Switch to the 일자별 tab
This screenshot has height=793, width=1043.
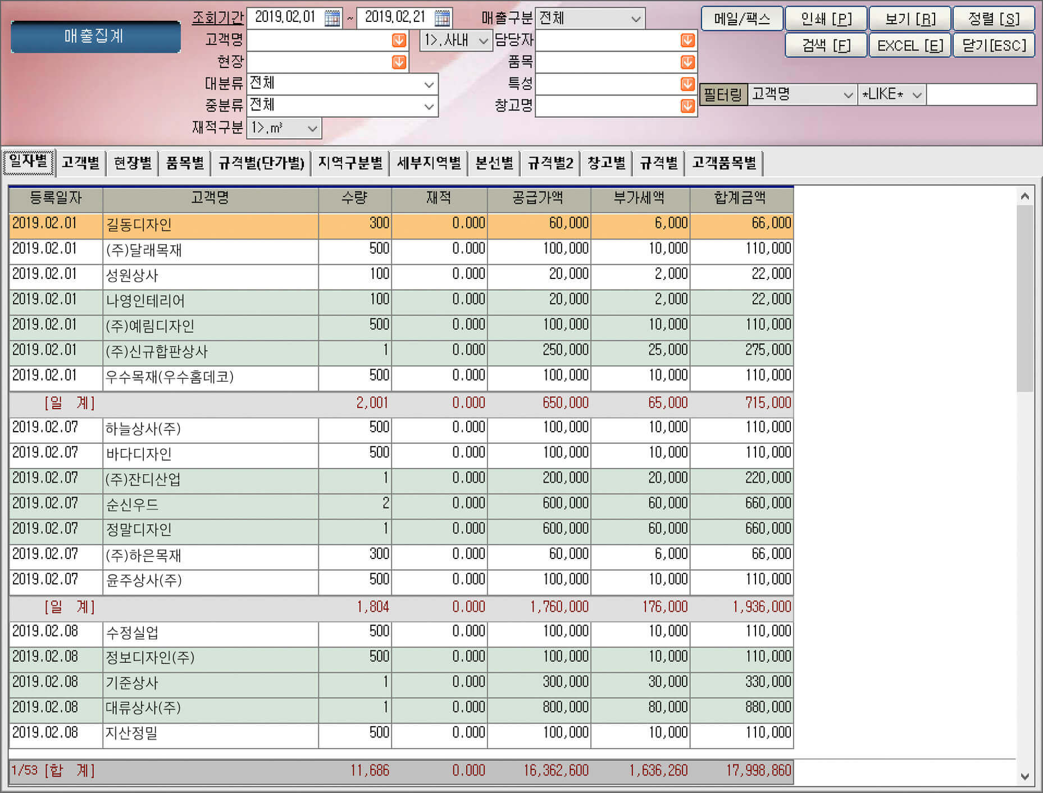29,162
